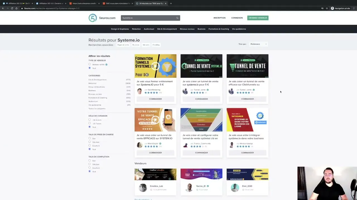
Task: Switch to the AliExpress browser tab
Action: point(84,3)
